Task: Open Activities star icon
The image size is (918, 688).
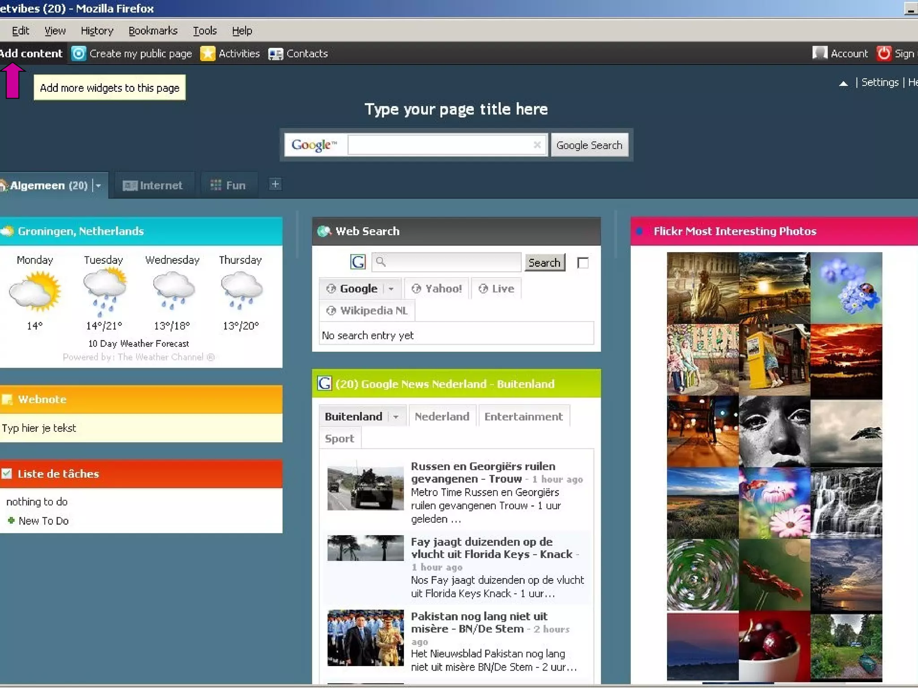Action: [x=208, y=54]
